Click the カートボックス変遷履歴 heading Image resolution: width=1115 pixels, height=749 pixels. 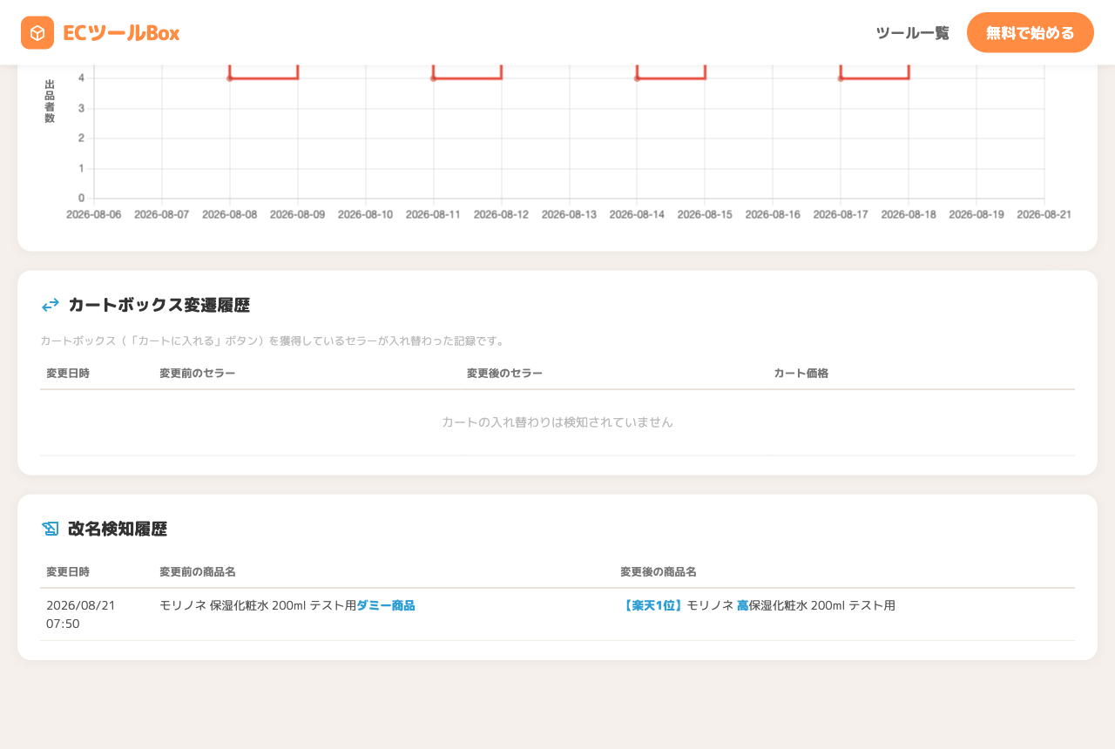(159, 305)
